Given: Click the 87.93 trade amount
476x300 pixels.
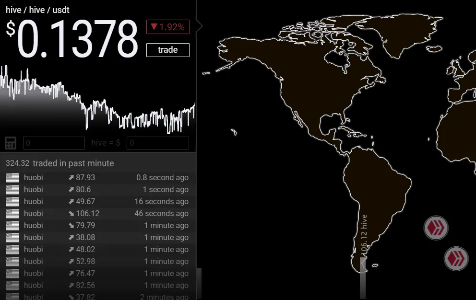Looking at the screenshot, I should click(85, 177).
